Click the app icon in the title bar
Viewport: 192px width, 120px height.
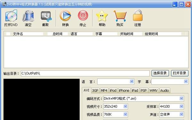tap(4, 4)
